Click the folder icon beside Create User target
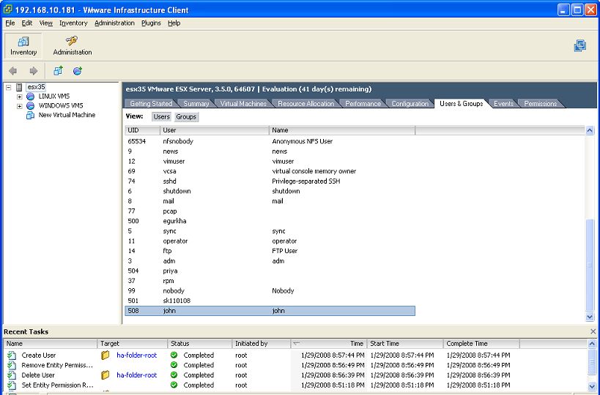Screen dimensions: 600x395 point(105,355)
